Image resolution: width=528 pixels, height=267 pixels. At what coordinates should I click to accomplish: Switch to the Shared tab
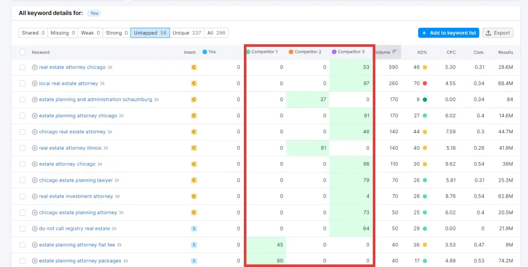(x=33, y=33)
